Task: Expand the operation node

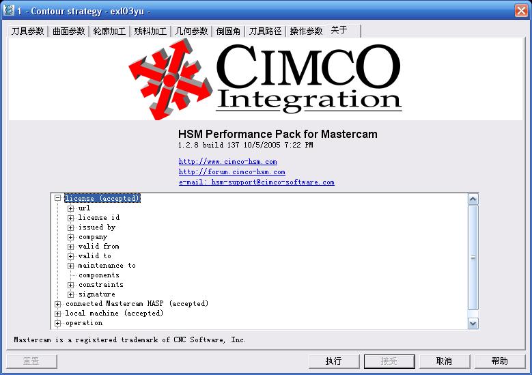Action: point(57,323)
